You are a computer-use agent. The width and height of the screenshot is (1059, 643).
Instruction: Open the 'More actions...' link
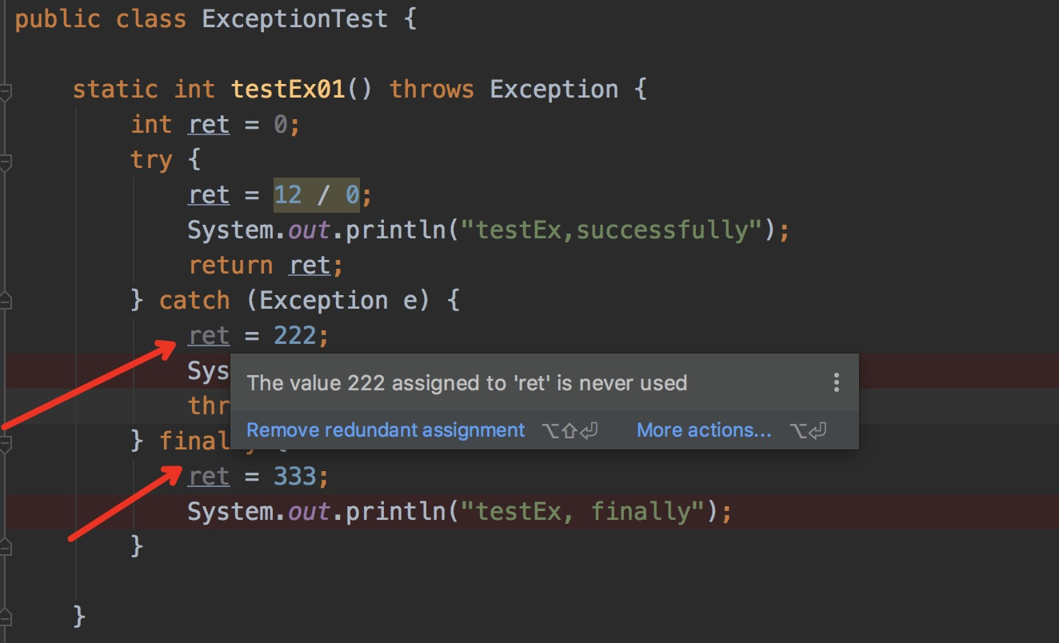(704, 430)
